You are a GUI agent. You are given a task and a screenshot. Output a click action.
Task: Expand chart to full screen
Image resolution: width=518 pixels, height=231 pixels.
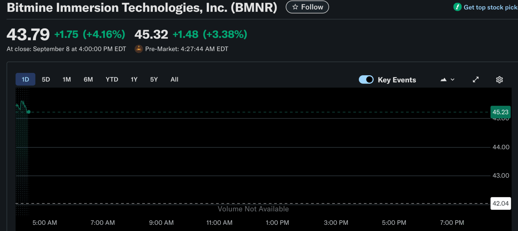click(x=476, y=80)
